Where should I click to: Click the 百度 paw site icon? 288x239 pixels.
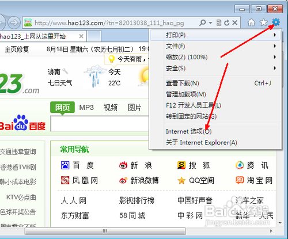click(x=65, y=165)
